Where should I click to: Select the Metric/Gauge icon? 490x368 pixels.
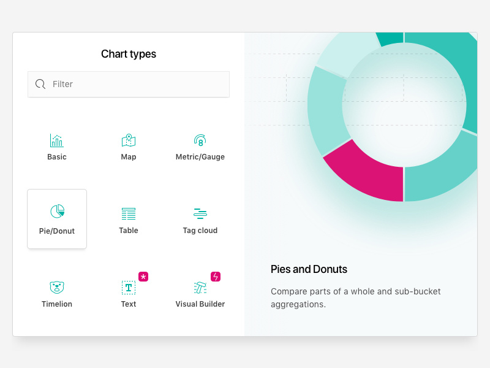pyautogui.click(x=200, y=140)
